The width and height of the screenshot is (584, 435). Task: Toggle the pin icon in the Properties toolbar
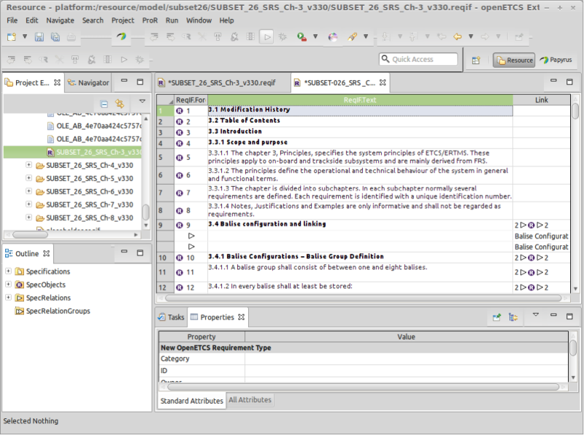pyautogui.click(x=497, y=317)
